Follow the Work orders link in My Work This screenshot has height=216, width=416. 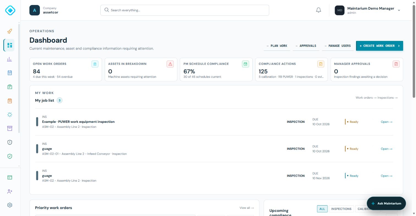click(x=366, y=98)
